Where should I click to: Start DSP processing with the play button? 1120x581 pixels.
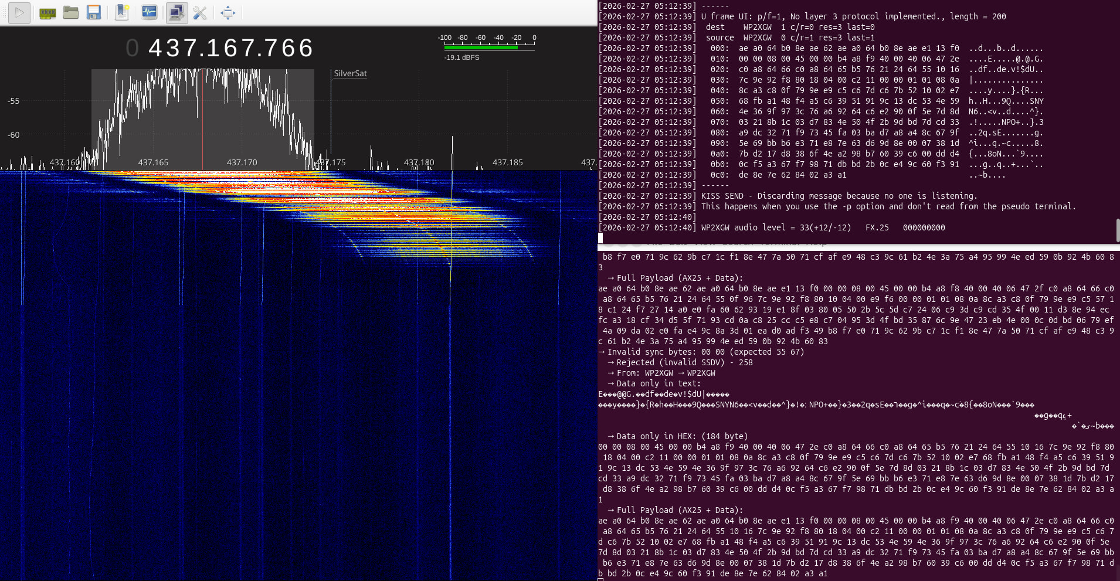tap(19, 12)
